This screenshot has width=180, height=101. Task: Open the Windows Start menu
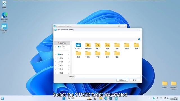point(64,98)
